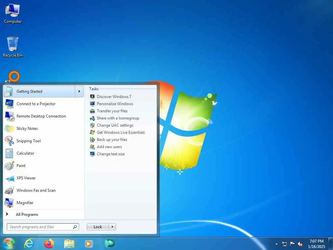This screenshot has width=333, height=250.
Task: Click the green round taskbar app icon
Action: [x=110, y=243]
